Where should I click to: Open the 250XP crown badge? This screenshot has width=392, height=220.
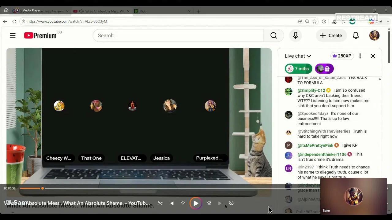(x=342, y=56)
